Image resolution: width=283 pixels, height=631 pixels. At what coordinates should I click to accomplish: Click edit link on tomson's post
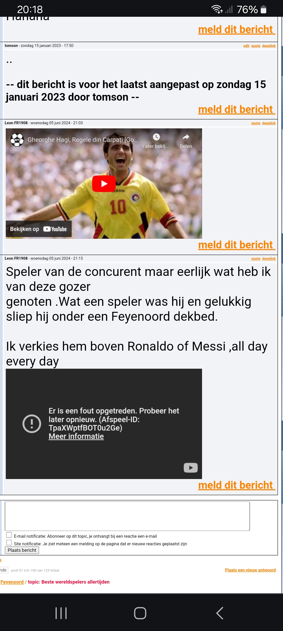[x=246, y=46]
